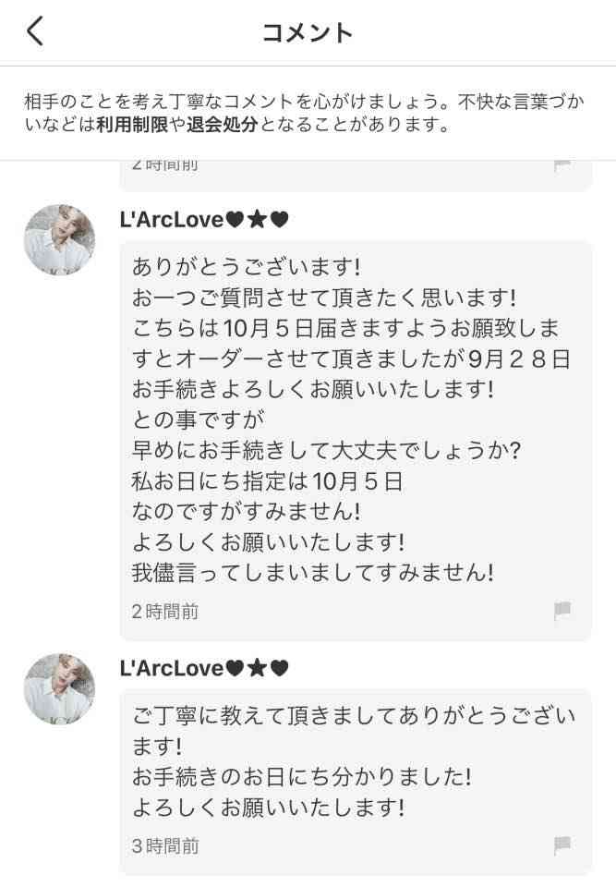Flag the long comment about 10月5日 delivery
This screenshot has height=887, width=616.
pyautogui.click(x=562, y=611)
